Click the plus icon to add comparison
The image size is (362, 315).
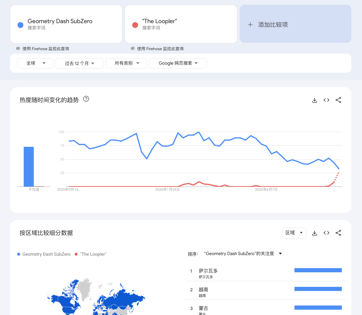[250, 25]
